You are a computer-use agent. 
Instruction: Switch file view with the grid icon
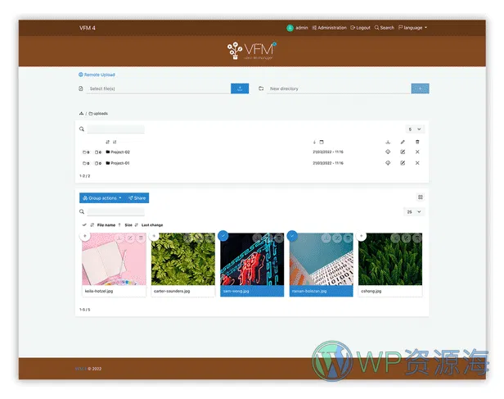point(421,197)
